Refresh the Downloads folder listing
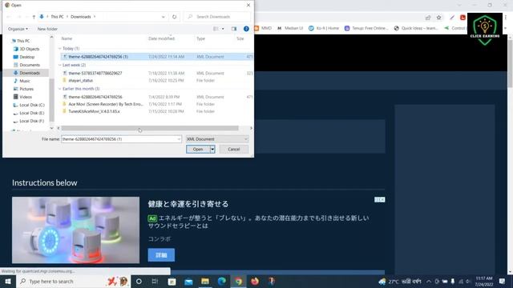 pyautogui.click(x=175, y=17)
